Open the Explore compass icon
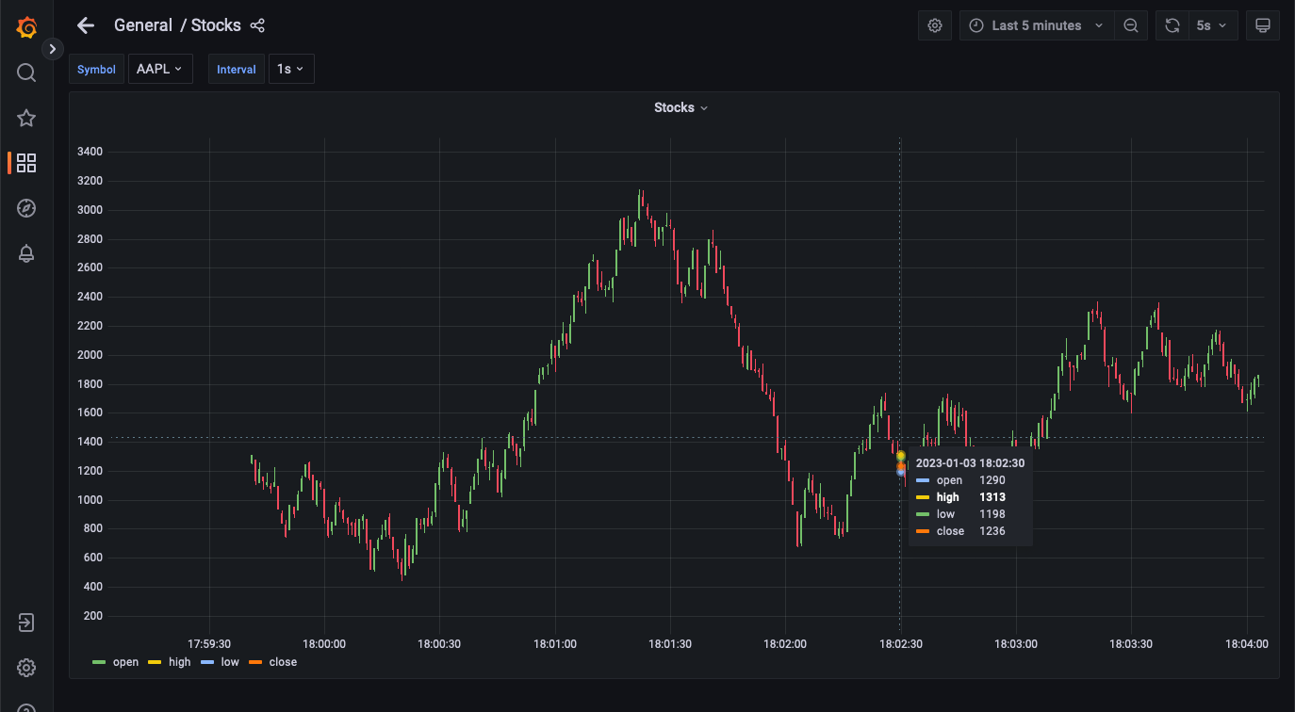1295x712 pixels. coord(26,208)
